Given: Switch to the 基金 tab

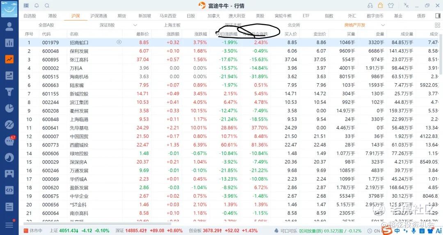Looking at the screenshot, I should coord(398,16).
